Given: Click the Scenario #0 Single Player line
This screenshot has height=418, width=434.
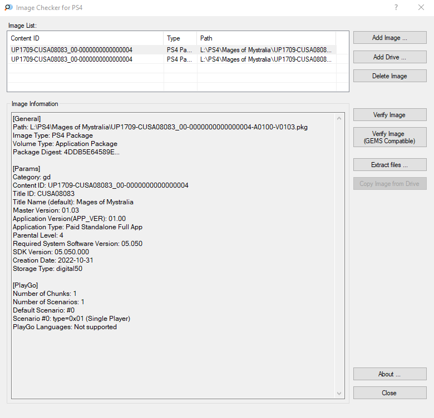Looking at the screenshot, I should (71, 319).
